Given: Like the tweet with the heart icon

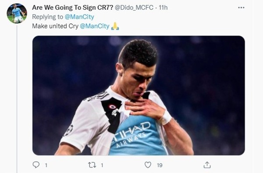Looking at the screenshot, I should click(148, 165).
